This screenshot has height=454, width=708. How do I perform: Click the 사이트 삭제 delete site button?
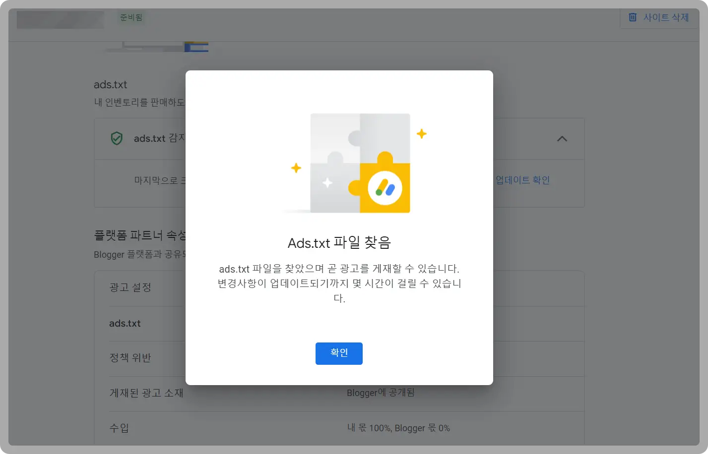(x=659, y=18)
